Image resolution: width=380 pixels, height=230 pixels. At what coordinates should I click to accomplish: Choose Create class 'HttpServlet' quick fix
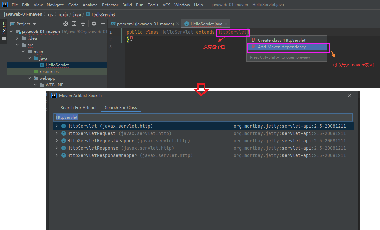[287, 40]
